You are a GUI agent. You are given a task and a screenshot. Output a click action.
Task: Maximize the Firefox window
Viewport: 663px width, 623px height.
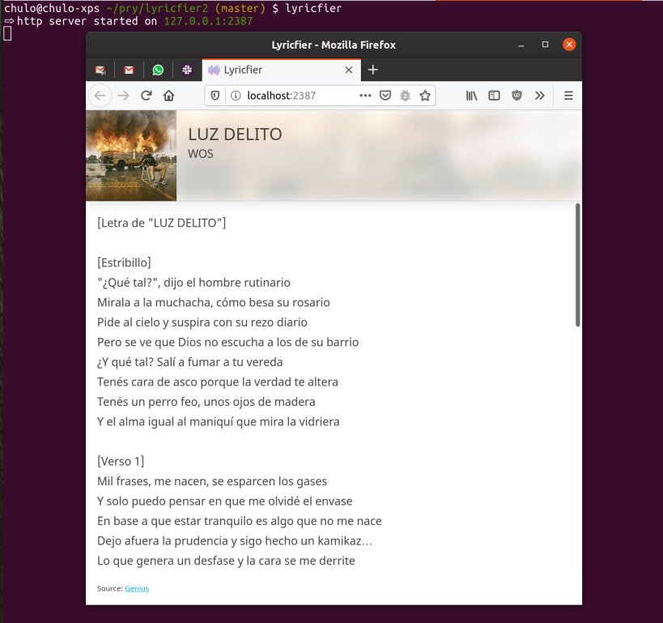(545, 45)
